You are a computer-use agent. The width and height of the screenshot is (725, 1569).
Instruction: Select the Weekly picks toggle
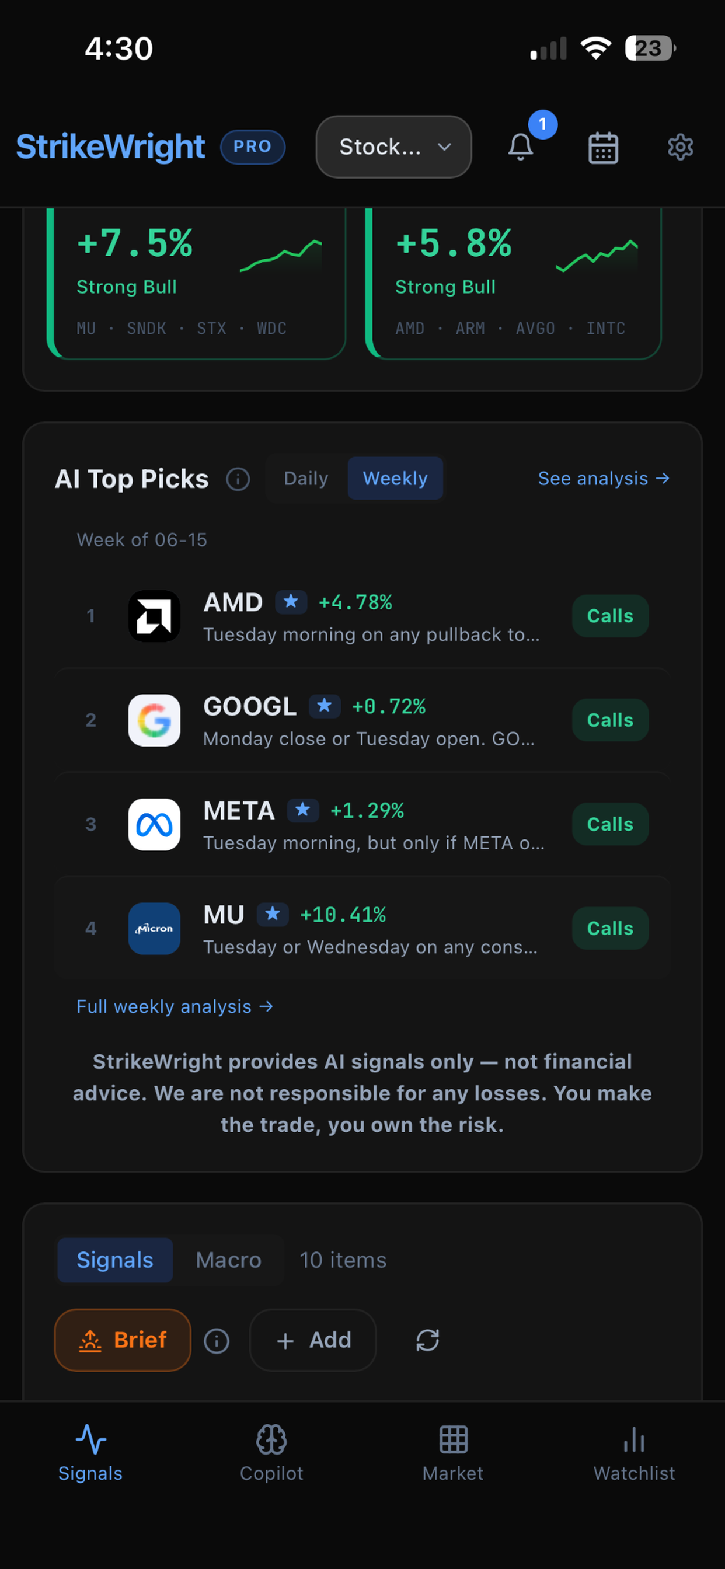(x=395, y=479)
